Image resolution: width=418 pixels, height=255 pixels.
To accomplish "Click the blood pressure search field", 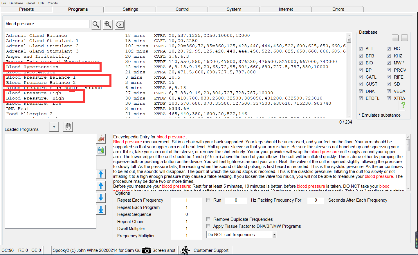I will point(47,24).
